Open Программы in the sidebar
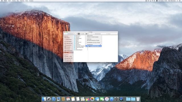Screen dimensions: 182x102 [x=69, y=41]
